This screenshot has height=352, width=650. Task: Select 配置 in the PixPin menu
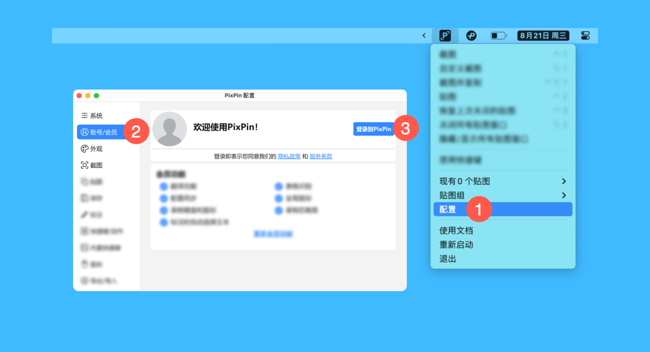(503, 209)
